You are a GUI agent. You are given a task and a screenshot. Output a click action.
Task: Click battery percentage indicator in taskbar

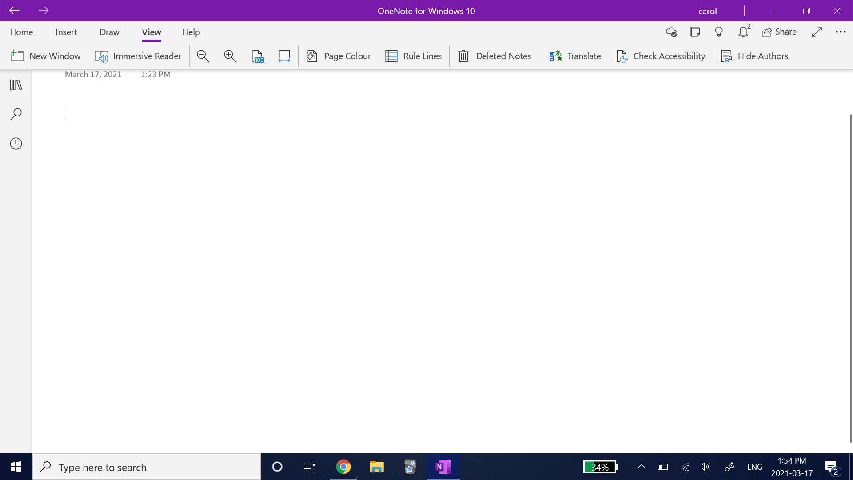tap(600, 467)
